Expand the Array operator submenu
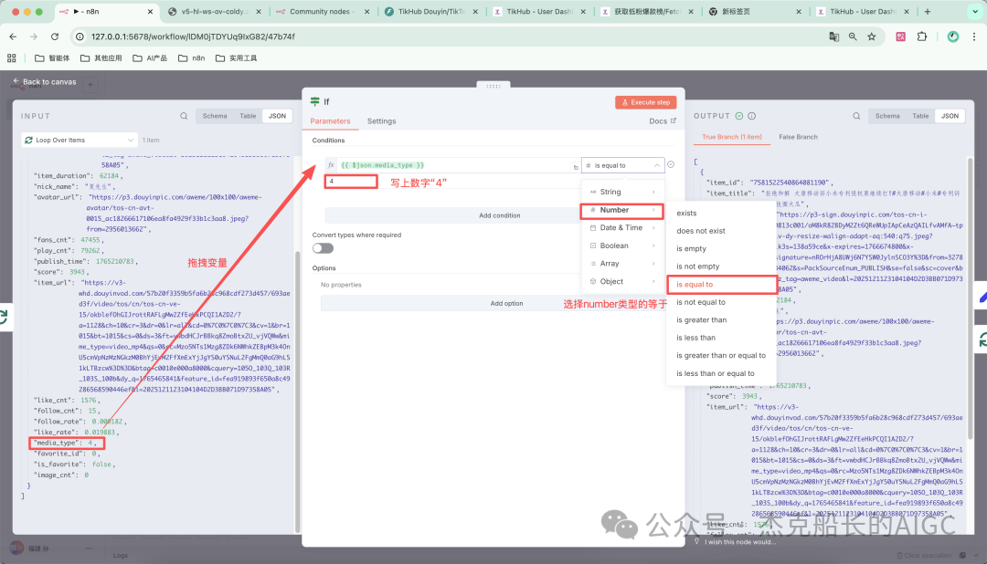 click(622, 264)
